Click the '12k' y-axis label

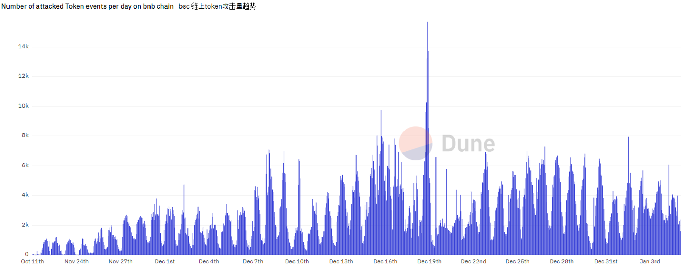tap(23, 76)
